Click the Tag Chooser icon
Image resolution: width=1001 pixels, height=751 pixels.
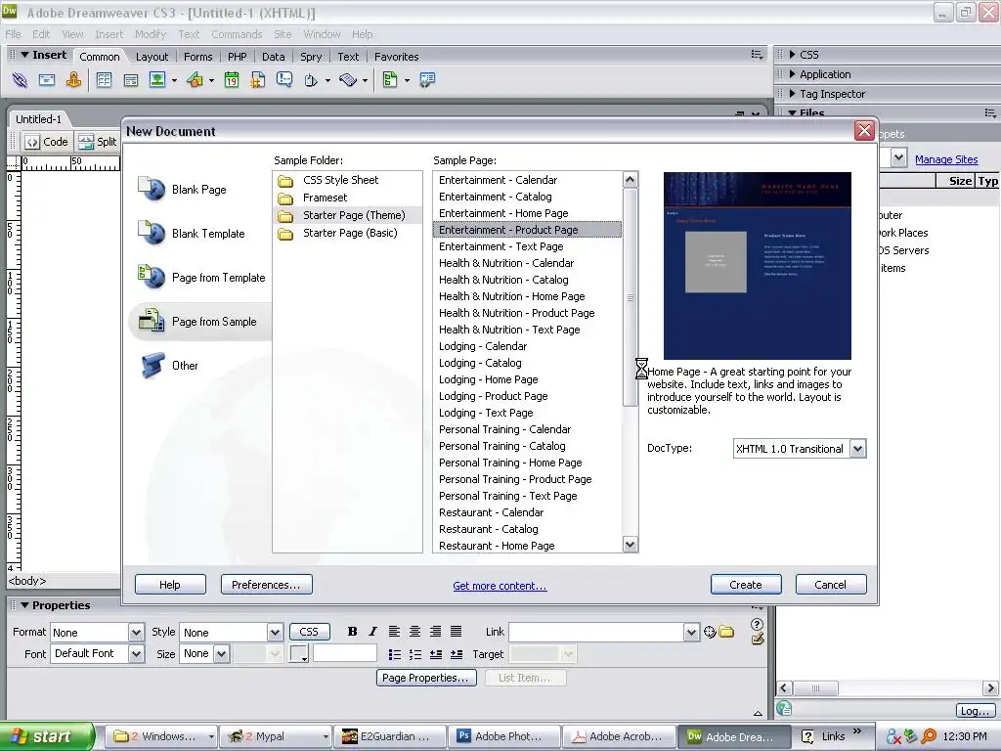pos(427,80)
